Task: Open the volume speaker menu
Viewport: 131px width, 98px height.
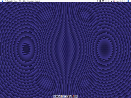Action: click(108, 1)
